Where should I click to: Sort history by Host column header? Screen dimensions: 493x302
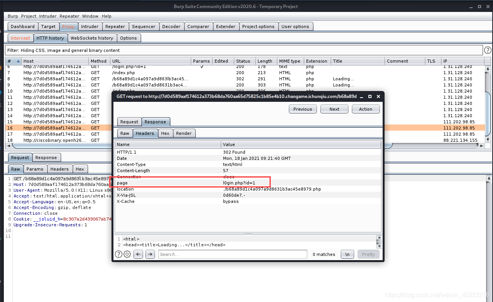[55, 61]
